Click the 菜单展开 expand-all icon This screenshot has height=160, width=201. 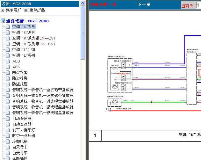tap(2, 11)
